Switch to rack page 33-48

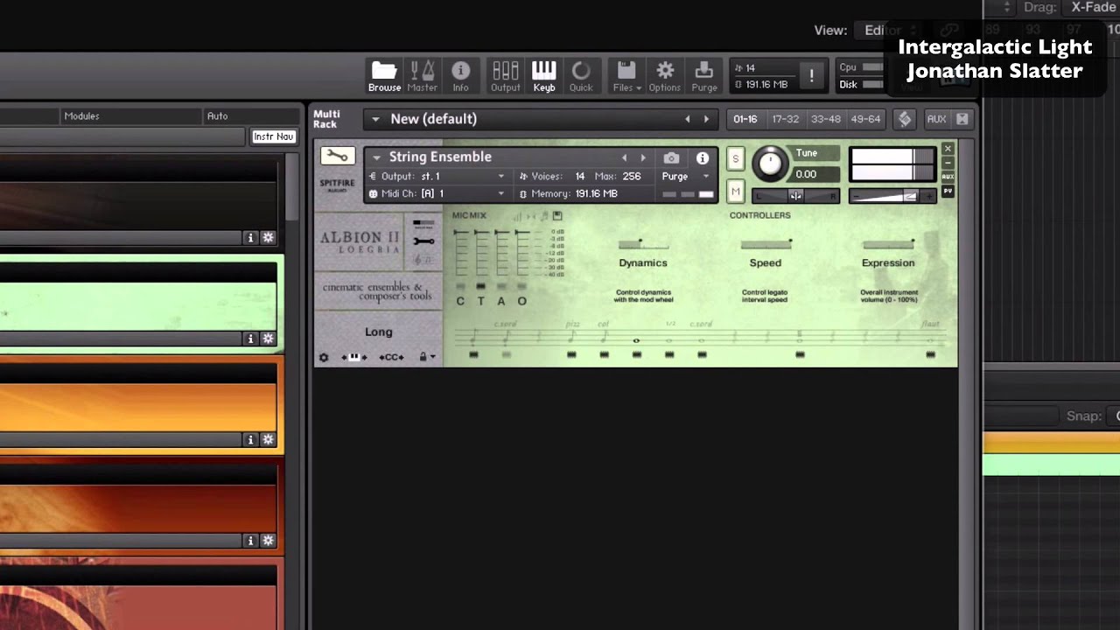tap(825, 119)
